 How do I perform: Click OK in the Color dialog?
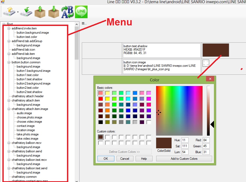[x=106, y=158]
